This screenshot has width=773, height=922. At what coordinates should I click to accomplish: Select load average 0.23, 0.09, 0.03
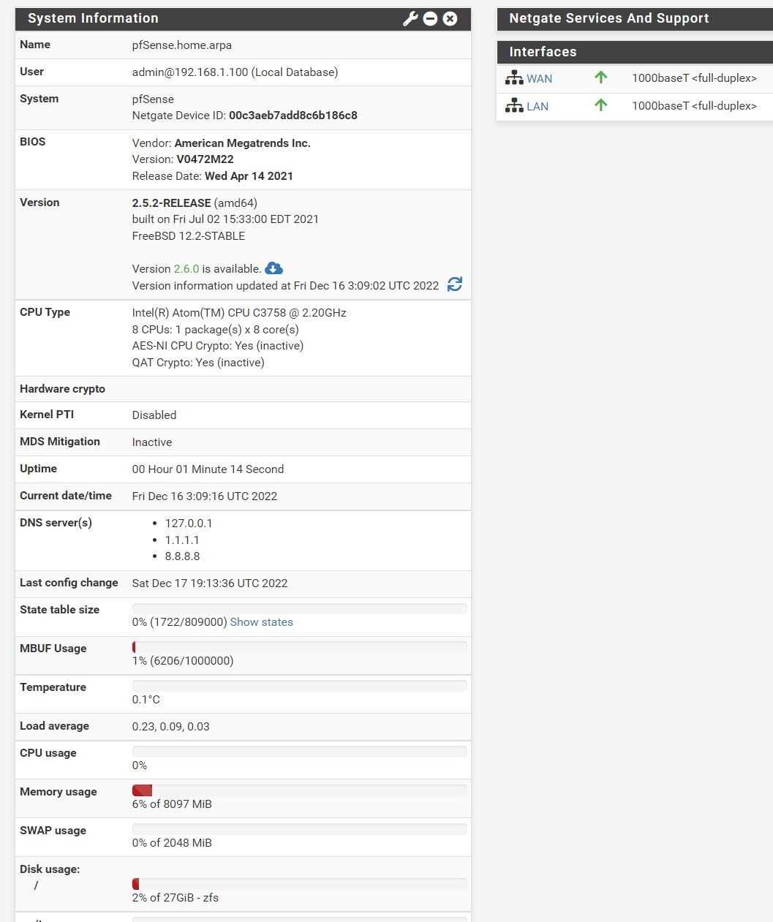point(171,727)
